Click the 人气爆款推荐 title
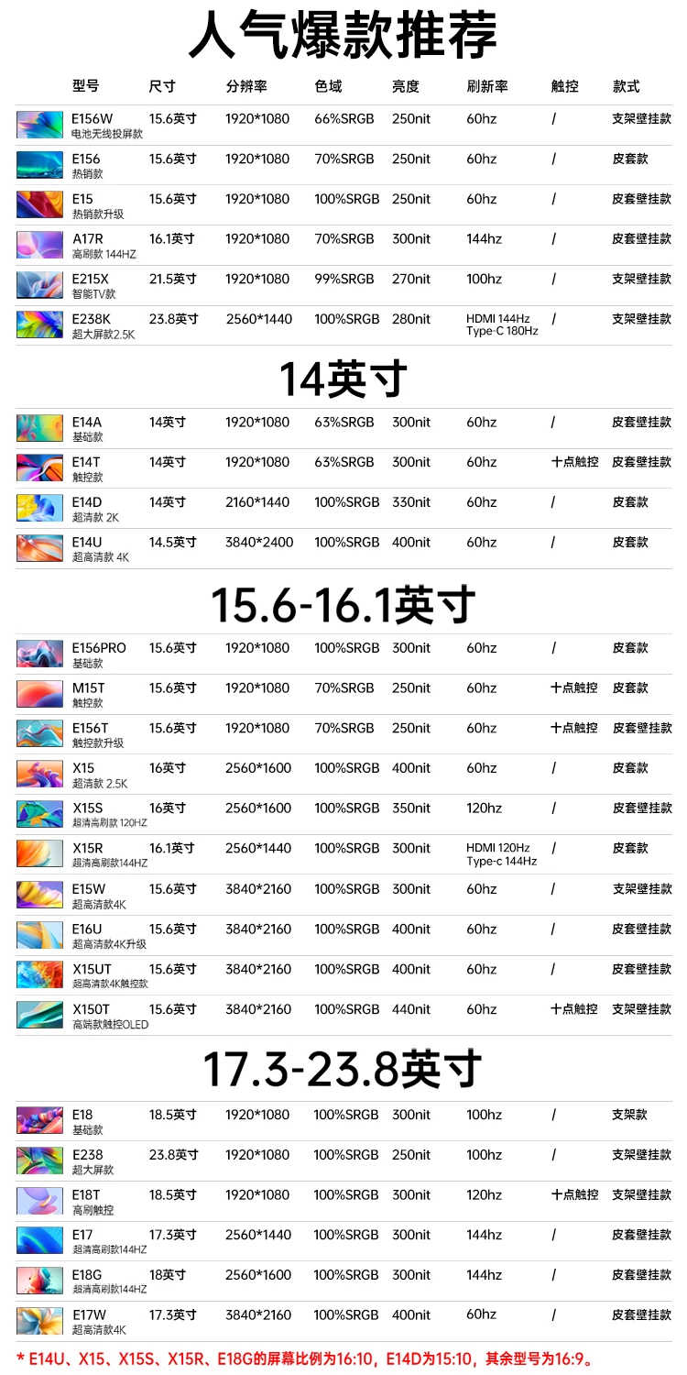The width and height of the screenshot is (687, 1375). pos(343,35)
